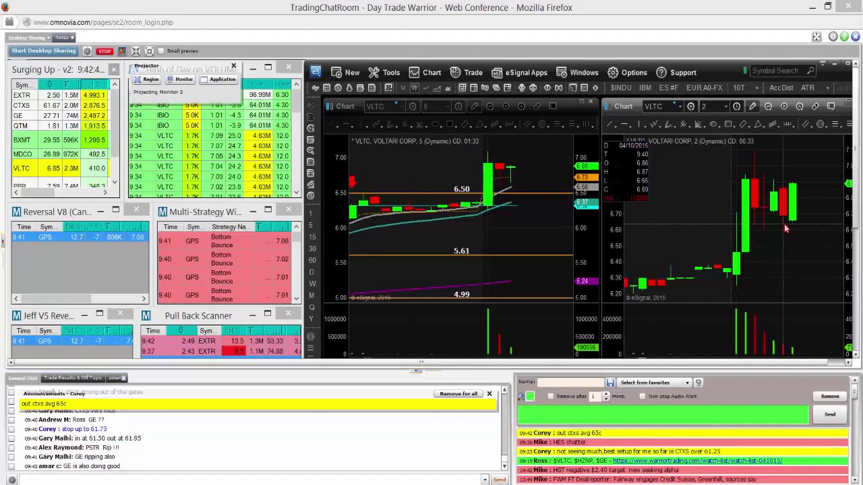Viewport: 863px width, 485px height.
Task: Click the red STOP sharing button
Action: pyautogui.click(x=104, y=51)
